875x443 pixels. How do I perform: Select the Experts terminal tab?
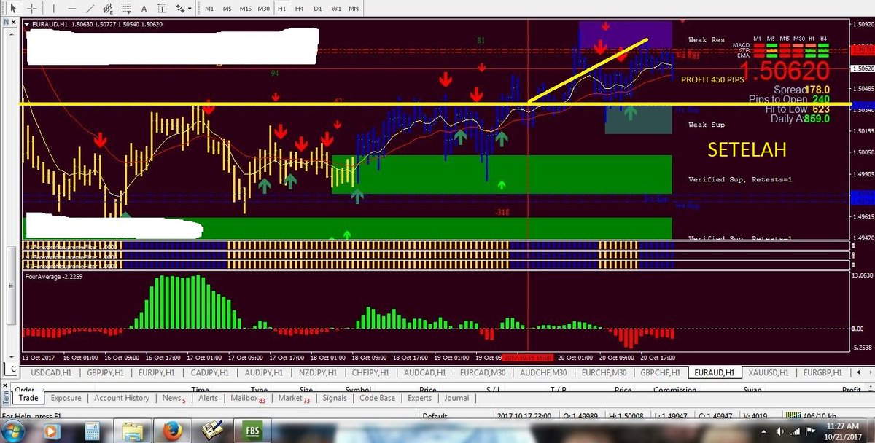[x=419, y=398]
